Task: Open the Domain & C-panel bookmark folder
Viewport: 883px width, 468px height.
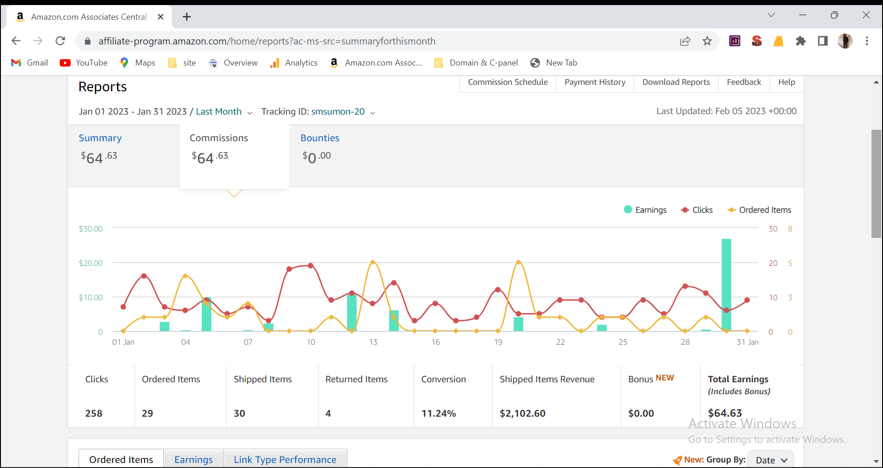Action: pyautogui.click(x=476, y=63)
